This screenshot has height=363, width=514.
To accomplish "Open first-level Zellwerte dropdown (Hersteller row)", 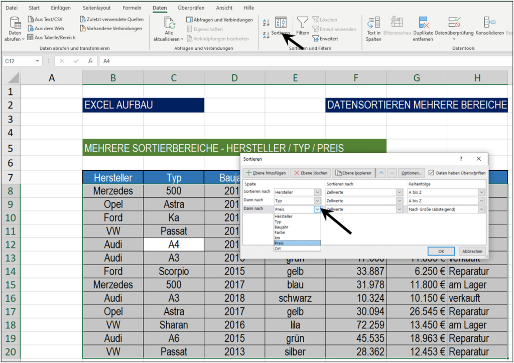I will (x=399, y=192).
